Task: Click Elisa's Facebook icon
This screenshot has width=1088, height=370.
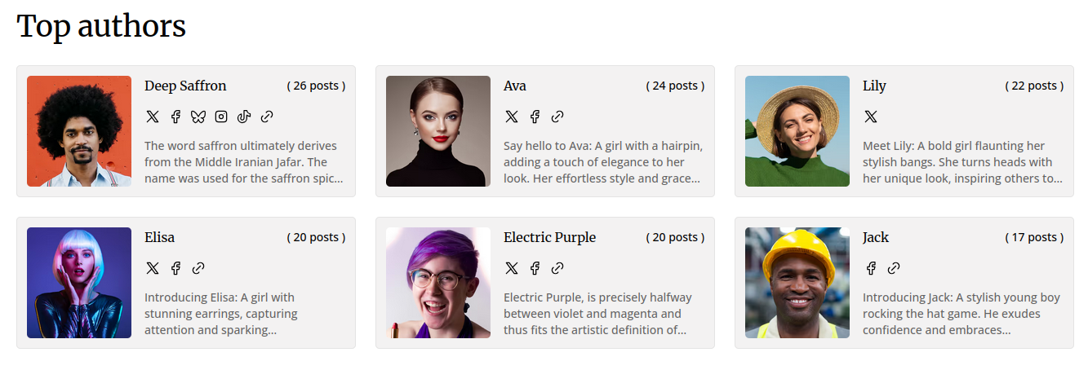Action: click(175, 268)
